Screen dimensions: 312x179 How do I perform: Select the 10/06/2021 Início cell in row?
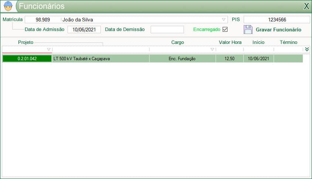click(x=258, y=59)
